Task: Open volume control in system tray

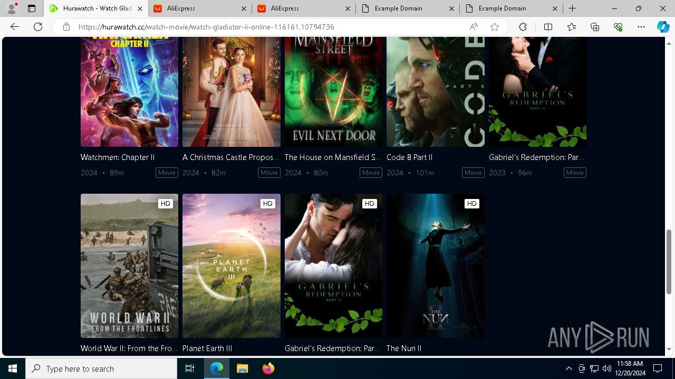Action: pos(606,369)
